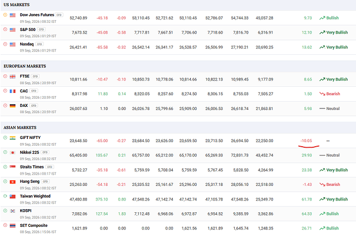The height and width of the screenshot is (235, 356).
Task: Click the green clock icon beside Nikkei 225
Action: tap(5, 152)
